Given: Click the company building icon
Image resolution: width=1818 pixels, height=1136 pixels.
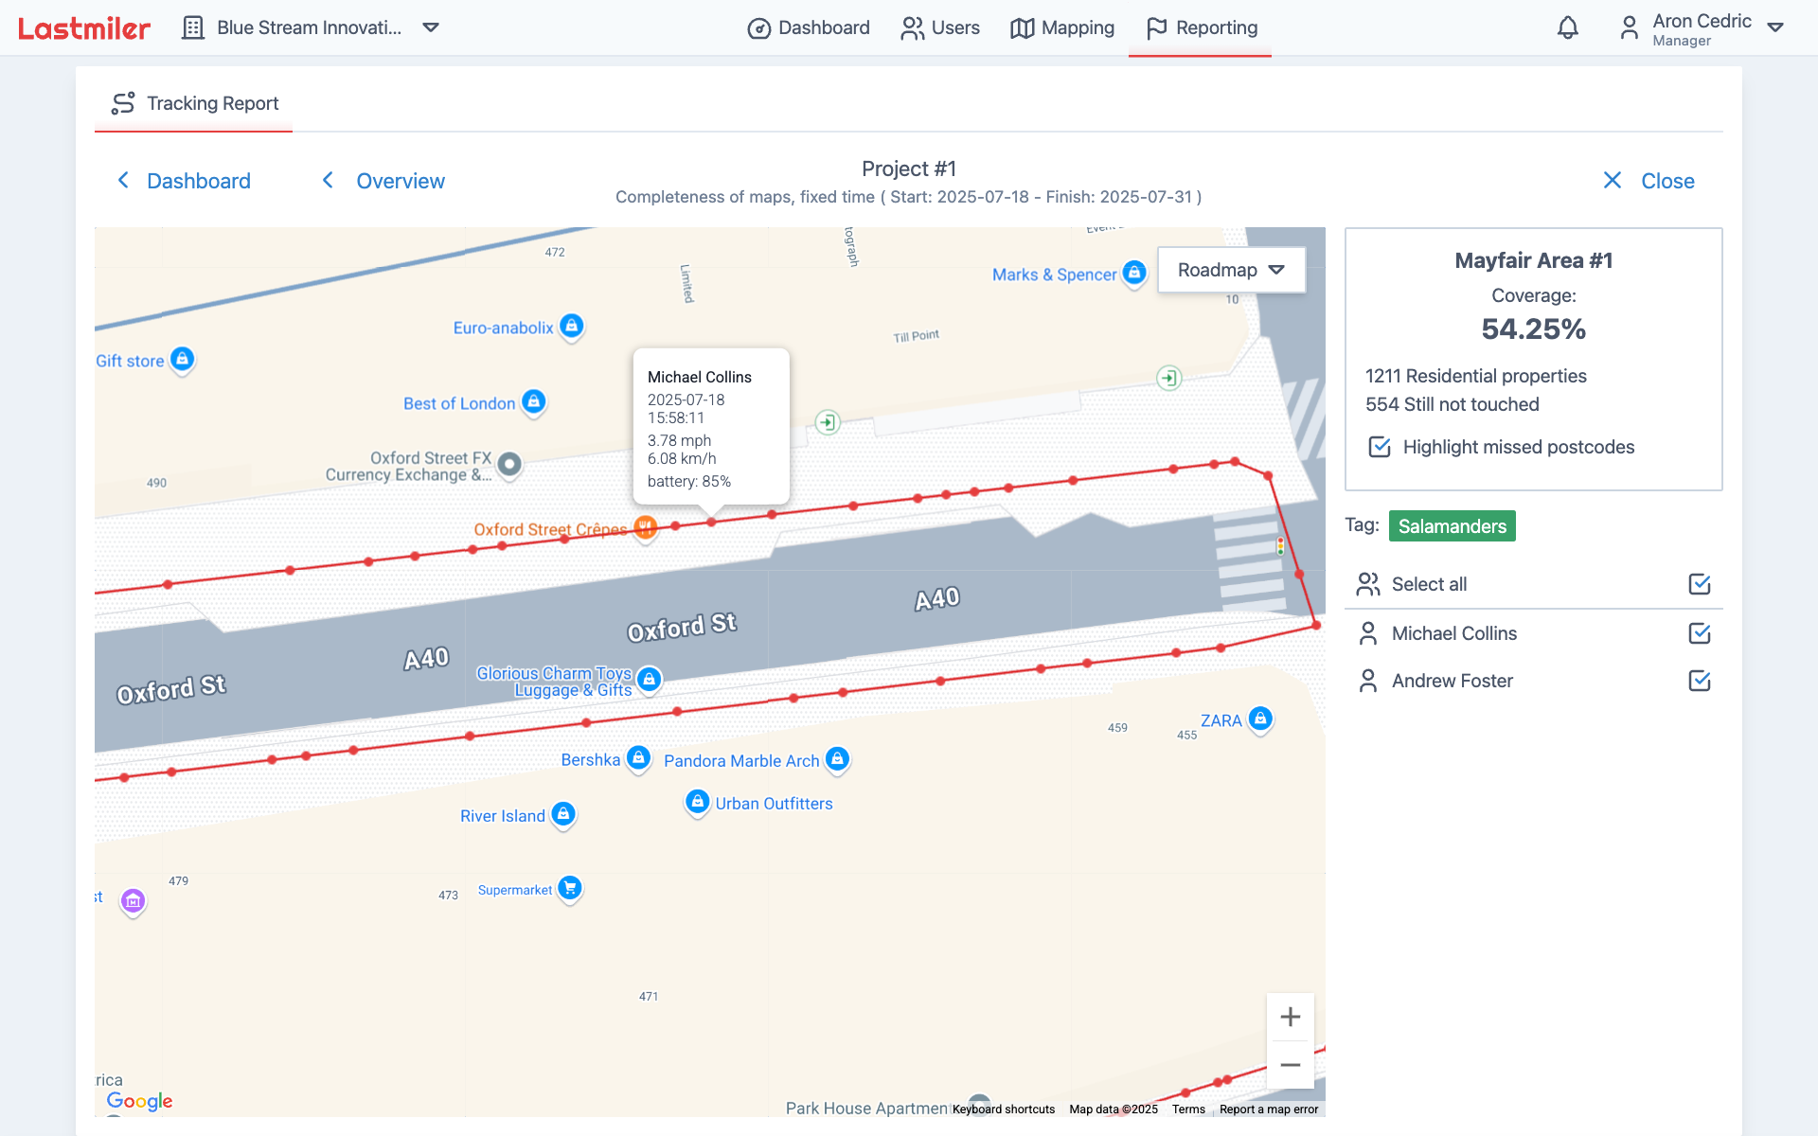Looking at the screenshot, I should [193, 27].
